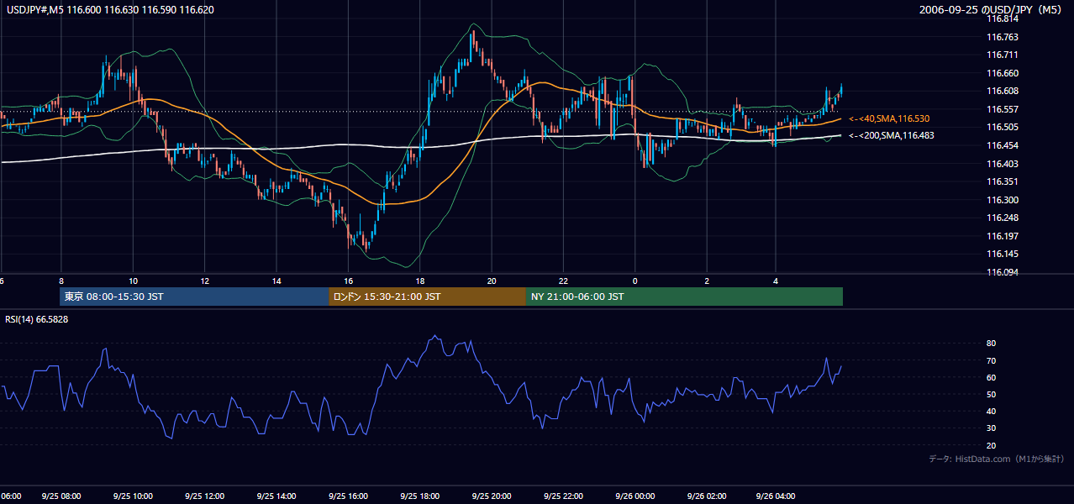The height and width of the screenshot is (504, 1074).
Task: Select the 東京 08:00-15:30 JST session bar
Action: [194, 297]
